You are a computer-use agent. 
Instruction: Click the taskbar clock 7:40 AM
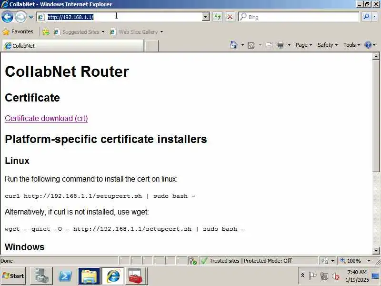(x=357, y=276)
